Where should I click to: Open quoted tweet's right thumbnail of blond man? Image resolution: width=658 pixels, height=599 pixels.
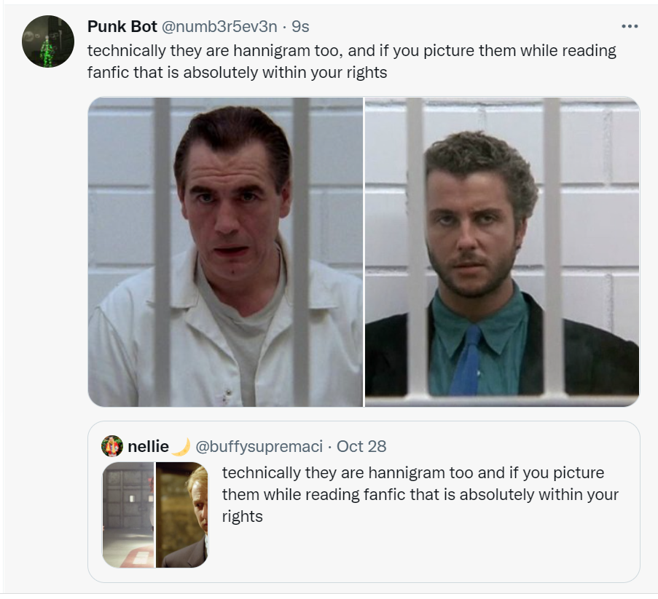tap(181, 515)
